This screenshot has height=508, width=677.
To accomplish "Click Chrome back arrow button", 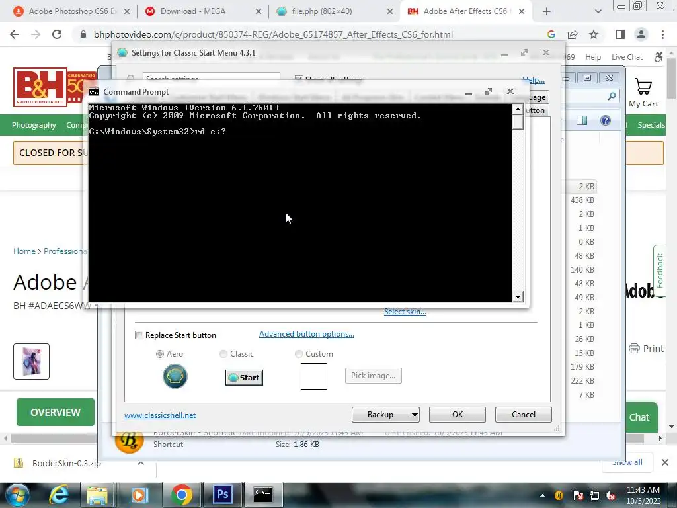I will (x=15, y=34).
